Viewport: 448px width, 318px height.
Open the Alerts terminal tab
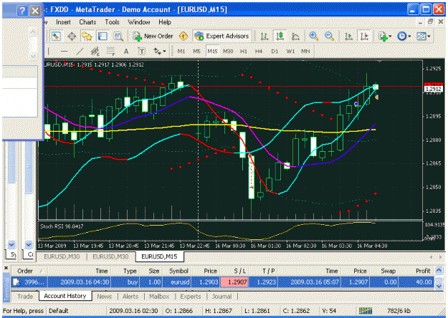point(130,297)
